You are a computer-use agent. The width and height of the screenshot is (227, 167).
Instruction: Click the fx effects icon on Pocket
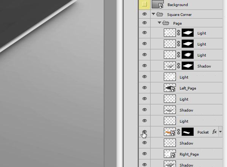(215, 132)
